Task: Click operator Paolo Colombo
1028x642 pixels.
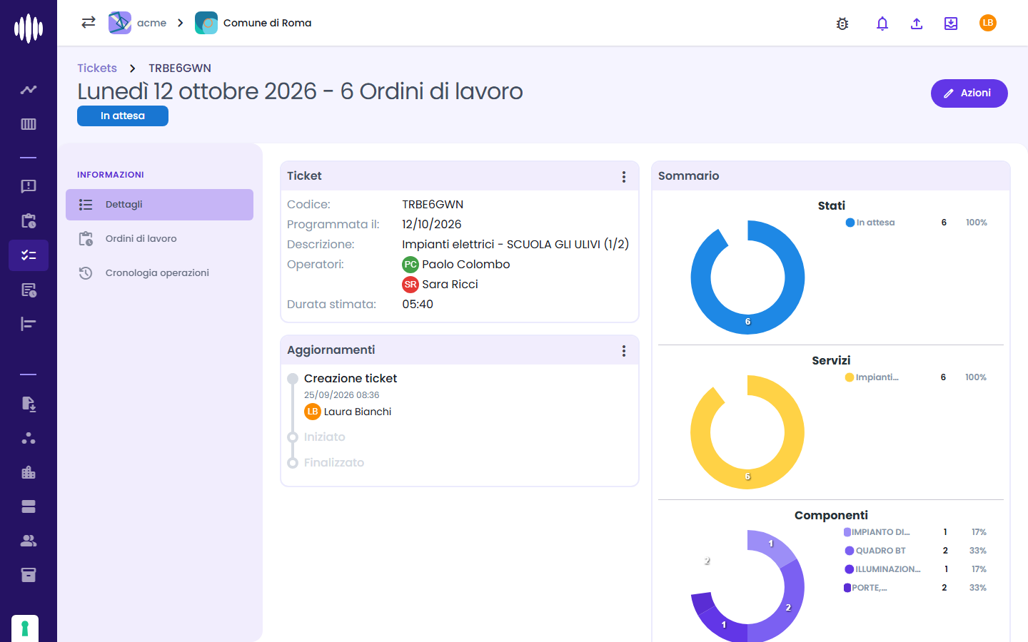Action: click(456, 265)
